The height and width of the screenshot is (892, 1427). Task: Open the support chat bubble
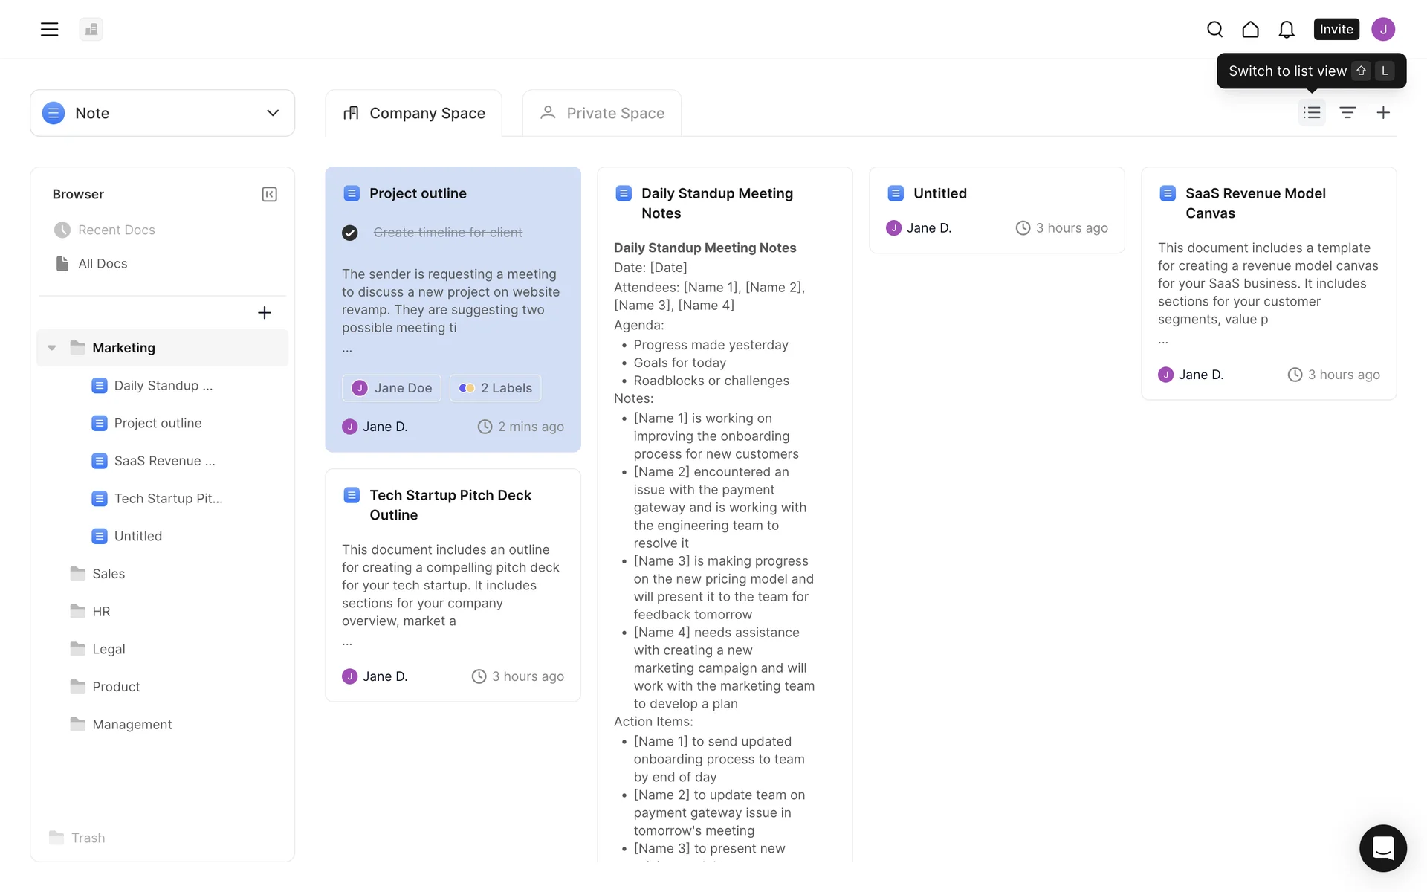click(1382, 847)
